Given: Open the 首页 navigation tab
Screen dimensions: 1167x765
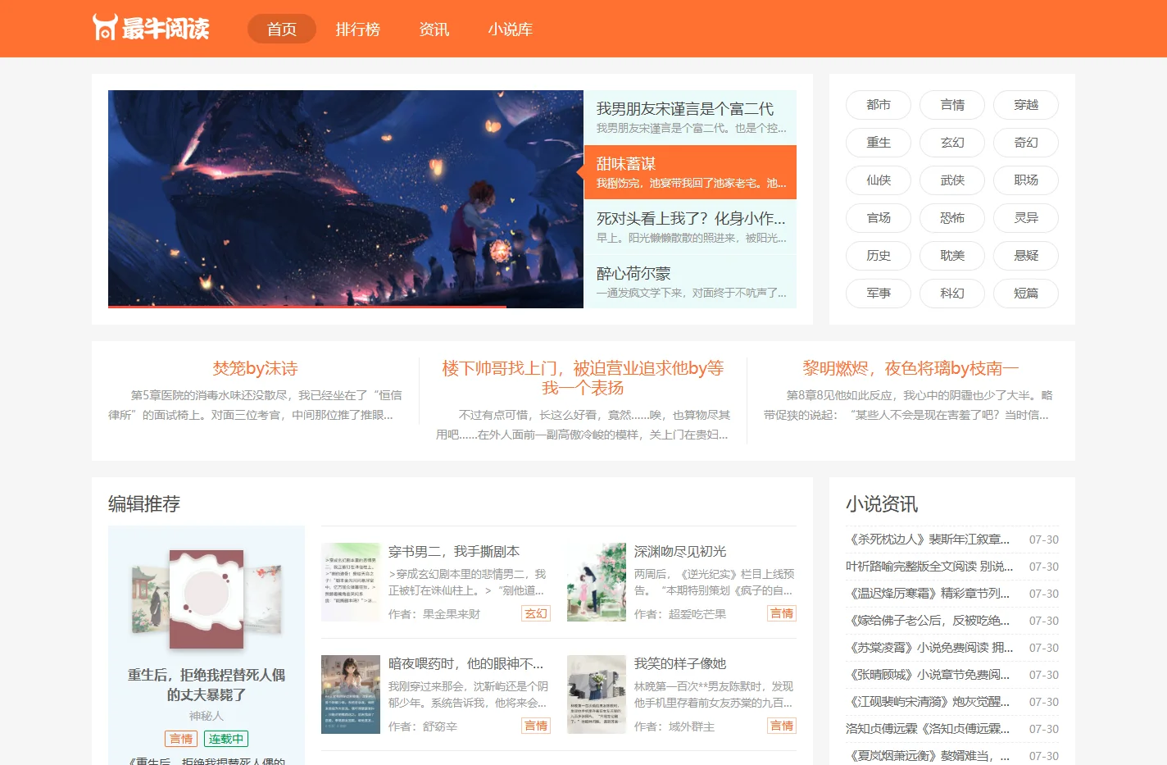Looking at the screenshot, I should [x=282, y=29].
